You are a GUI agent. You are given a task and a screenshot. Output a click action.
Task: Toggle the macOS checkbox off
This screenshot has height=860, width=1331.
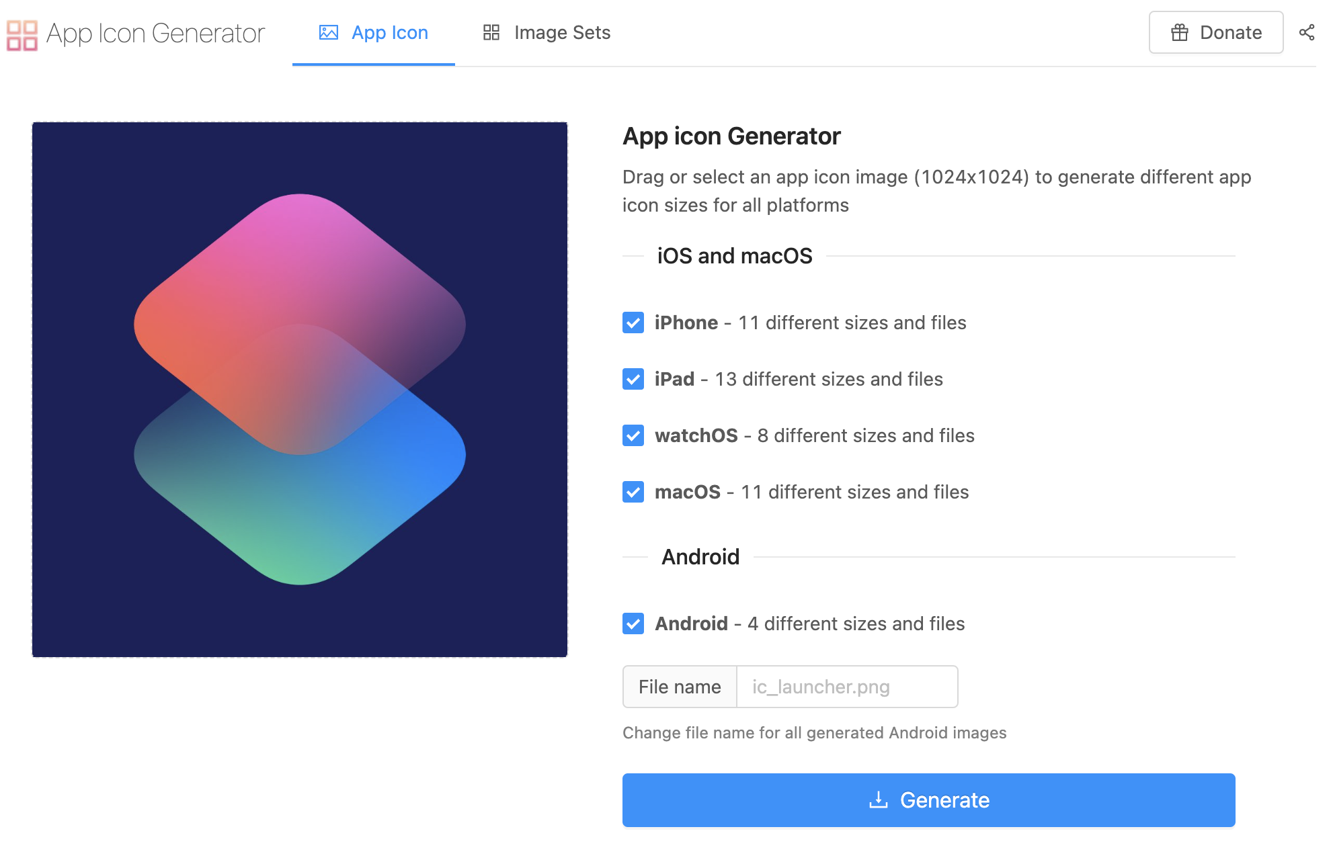633,492
